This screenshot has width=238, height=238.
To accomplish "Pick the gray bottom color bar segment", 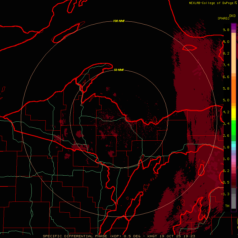I will (x=234, y=203).
